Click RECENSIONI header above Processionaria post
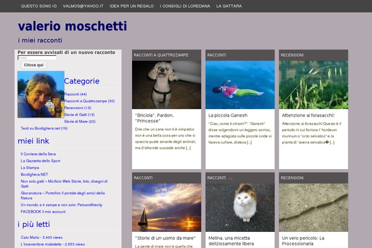 (x=292, y=178)
